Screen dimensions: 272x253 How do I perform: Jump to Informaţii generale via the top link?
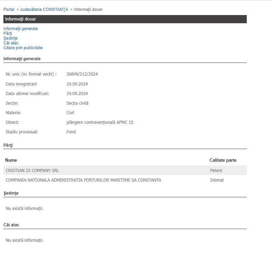click(20, 29)
